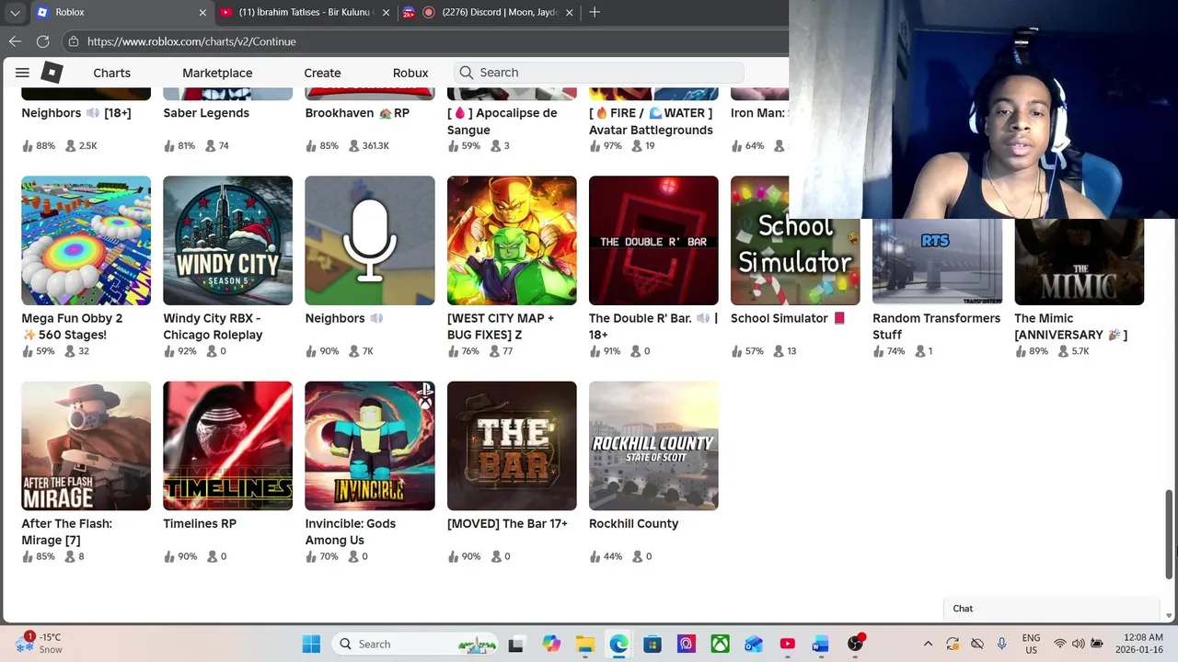Image resolution: width=1178 pixels, height=662 pixels.
Task: Open The Double R' Bar thumbnail
Action: 653,240
